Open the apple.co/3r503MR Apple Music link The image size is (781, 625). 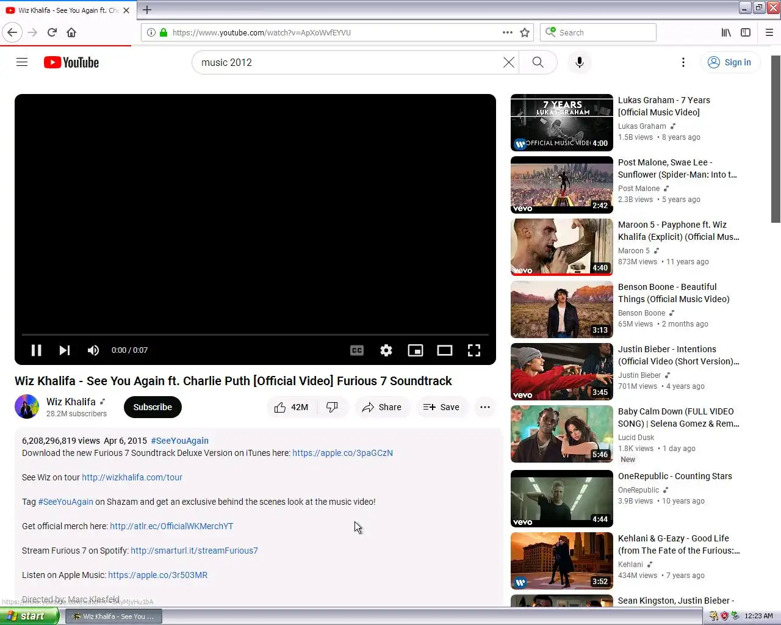157,575
